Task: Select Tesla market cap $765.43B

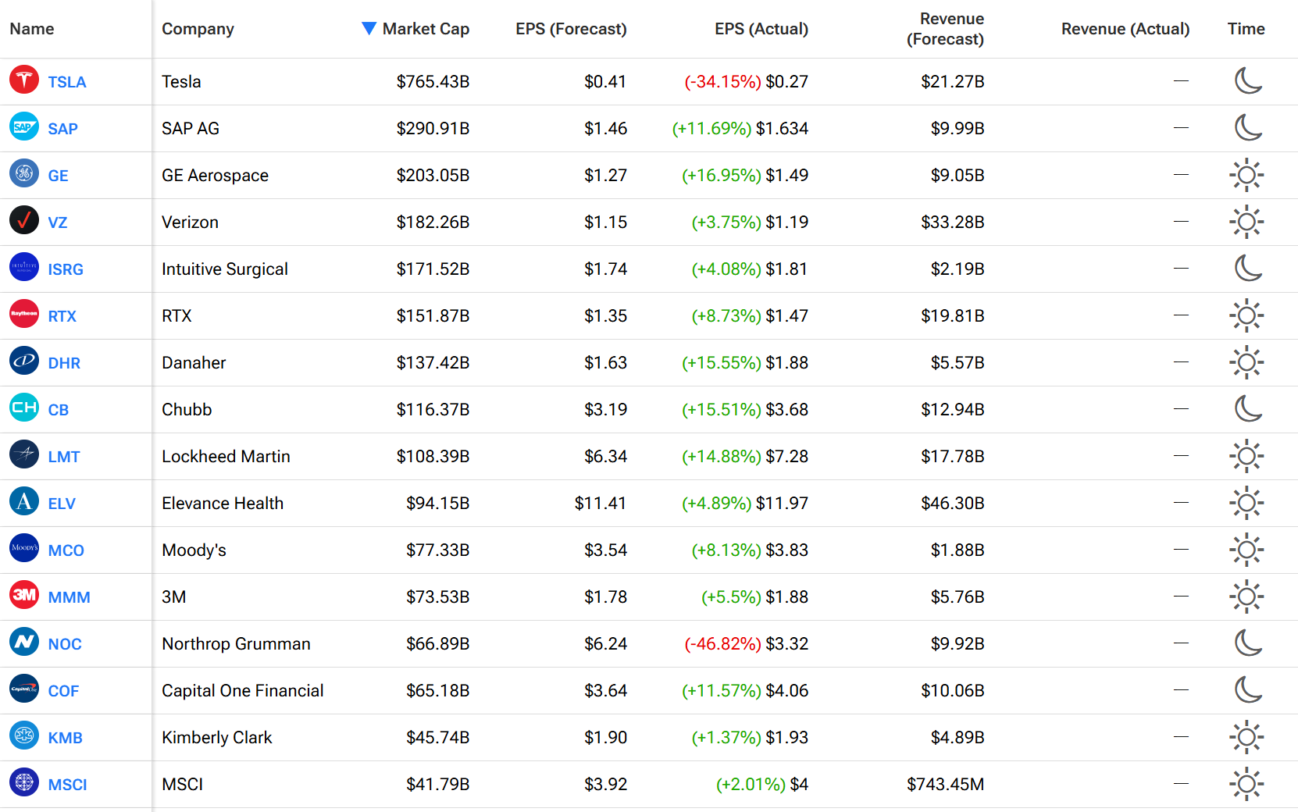Action: coord(433,82)
